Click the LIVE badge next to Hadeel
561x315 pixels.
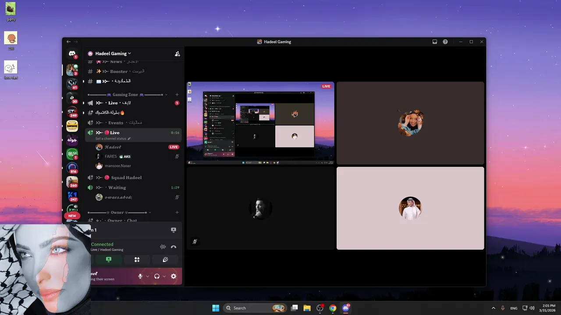pyautogui.click(x=174, y=147)
